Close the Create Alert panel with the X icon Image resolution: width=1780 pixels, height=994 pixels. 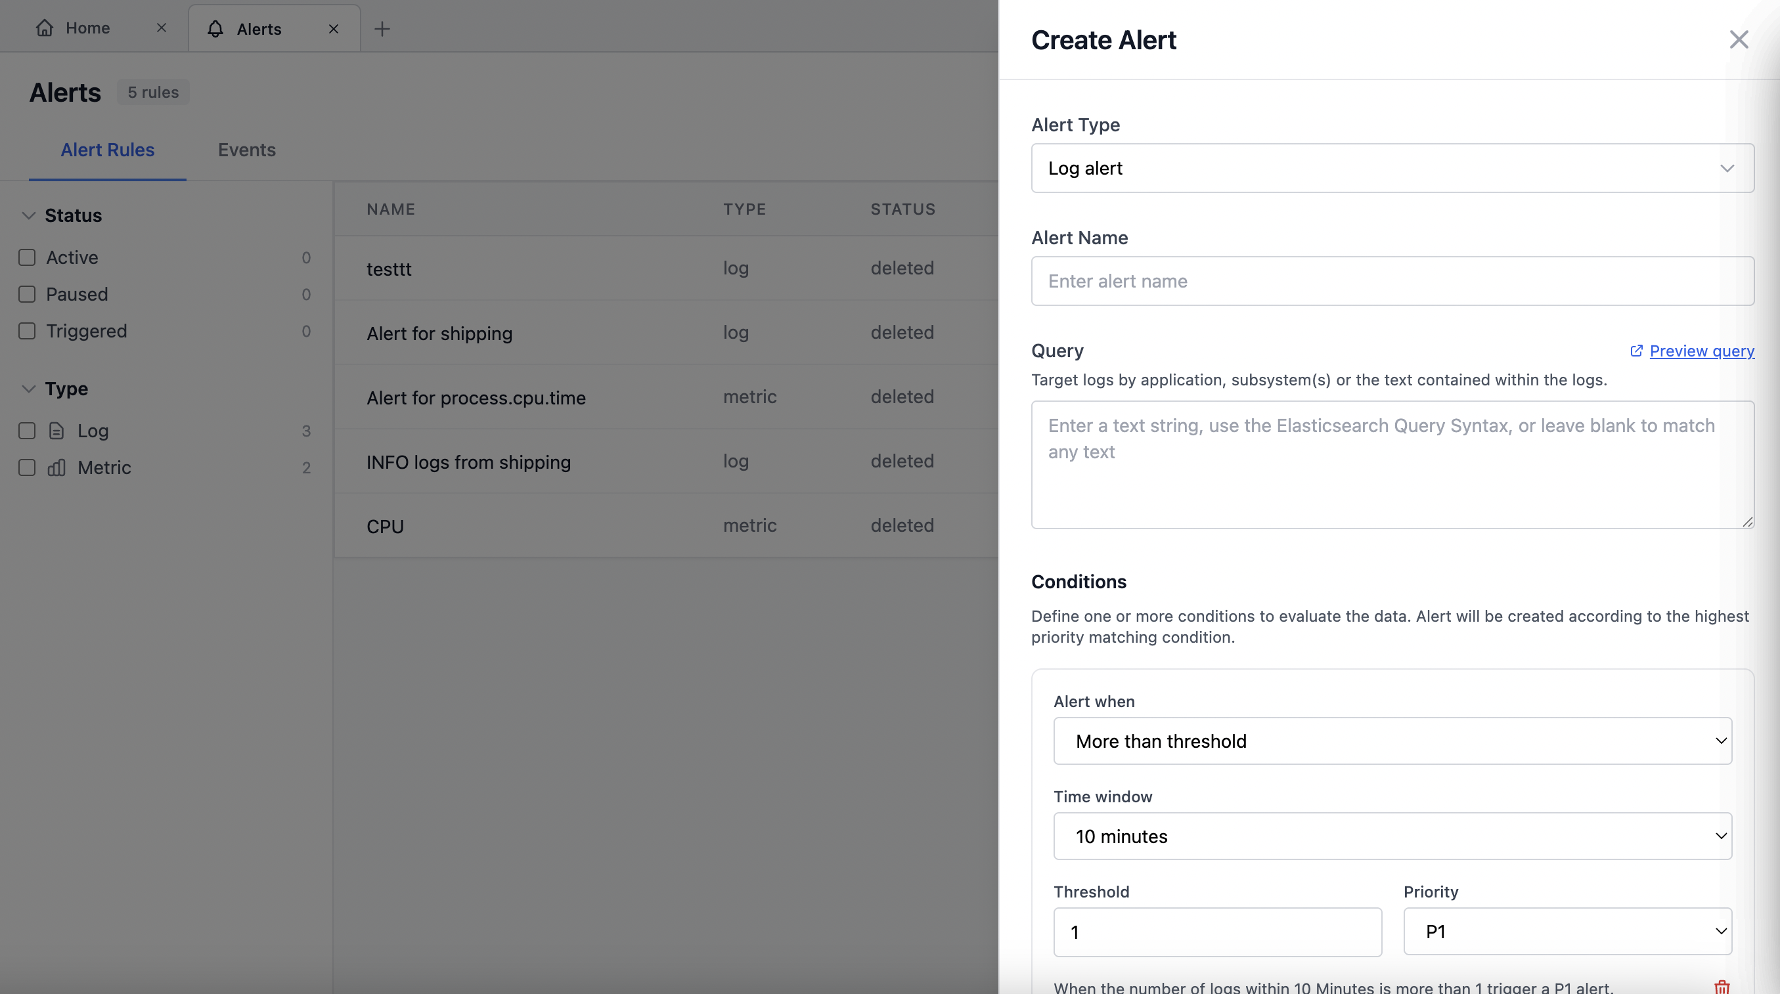click(x=1739, y=39)
